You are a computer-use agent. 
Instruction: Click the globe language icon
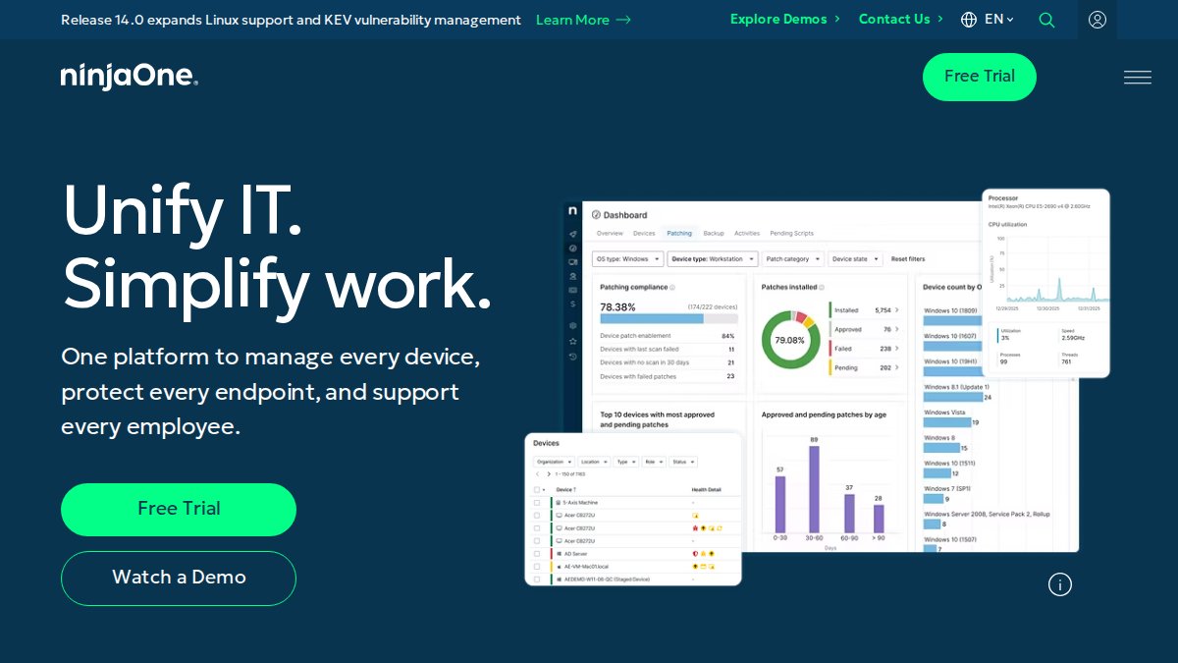click(969, 20)
